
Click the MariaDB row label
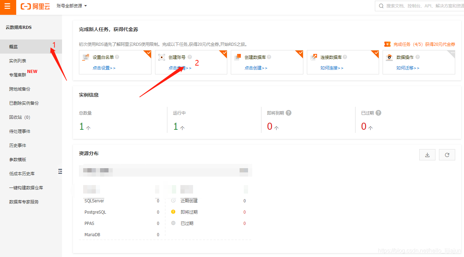[92, 235]
